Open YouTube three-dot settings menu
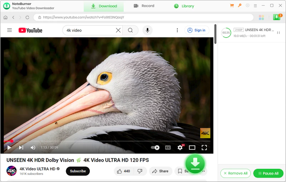The height and width of the screenshot is (182, 286). point(177,30)
